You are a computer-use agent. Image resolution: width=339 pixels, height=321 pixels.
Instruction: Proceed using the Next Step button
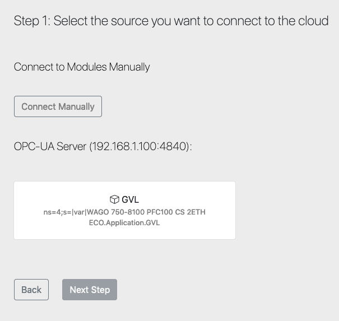coord(90,290)
